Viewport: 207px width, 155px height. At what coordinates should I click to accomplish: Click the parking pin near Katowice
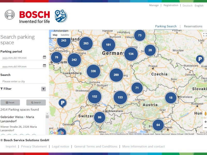200,59
